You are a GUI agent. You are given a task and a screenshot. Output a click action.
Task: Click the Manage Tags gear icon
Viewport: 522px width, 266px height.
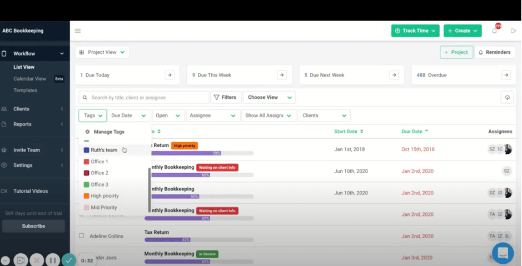tap(87, 132)
